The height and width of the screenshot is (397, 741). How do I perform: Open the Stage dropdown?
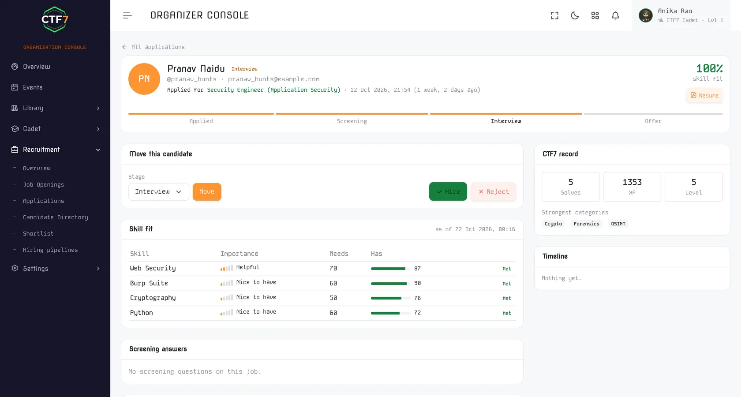click(159, 192)
